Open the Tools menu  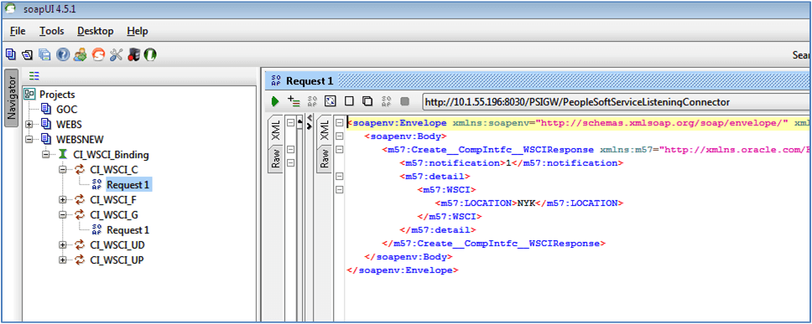tap(52, 31)
